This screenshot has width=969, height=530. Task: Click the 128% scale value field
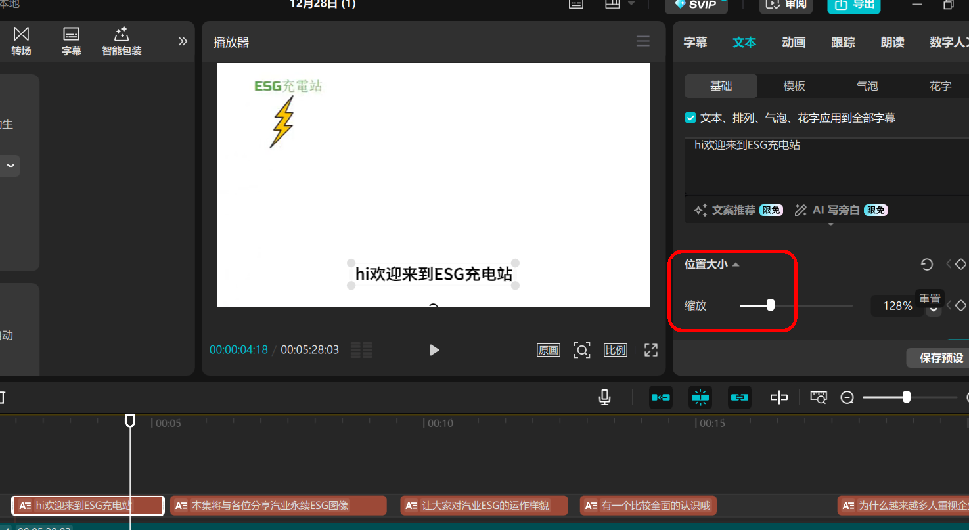897,306
